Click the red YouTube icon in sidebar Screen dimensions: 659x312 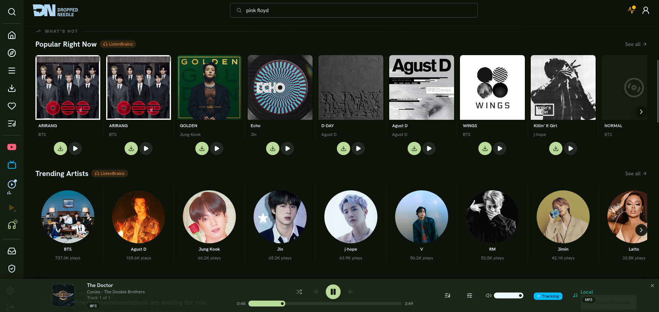click(12, 147)
